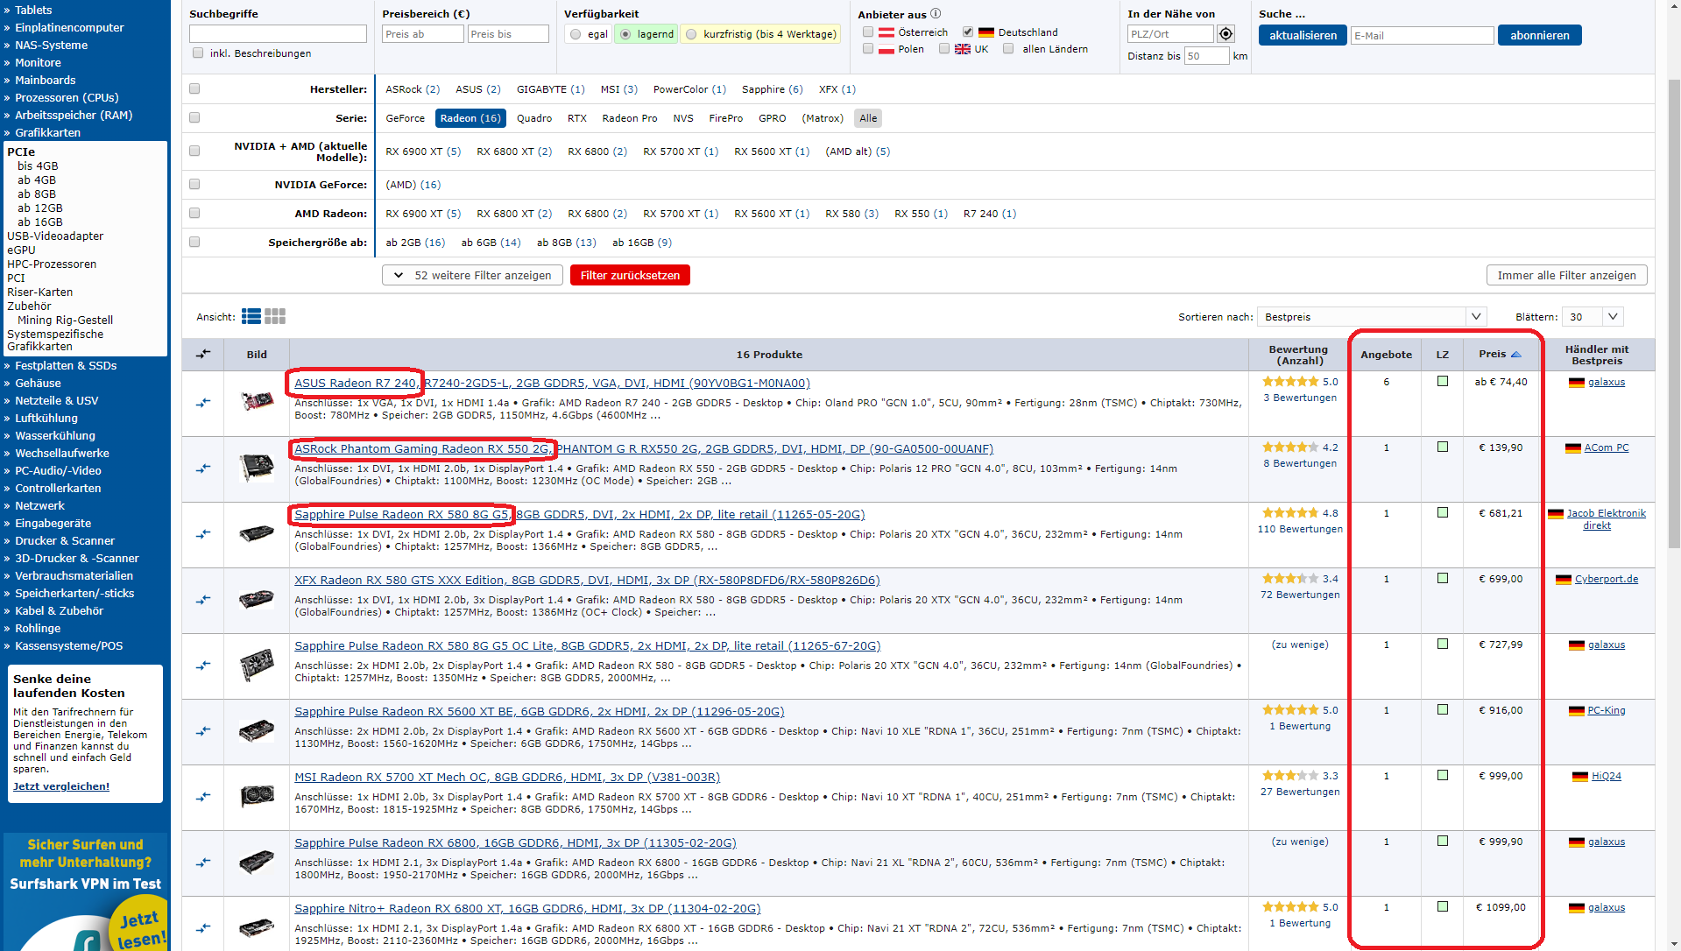The width and height of the screenshot is (1681, 951).
Task: Expand Netzteile & USV category
Action: [57, 400]
